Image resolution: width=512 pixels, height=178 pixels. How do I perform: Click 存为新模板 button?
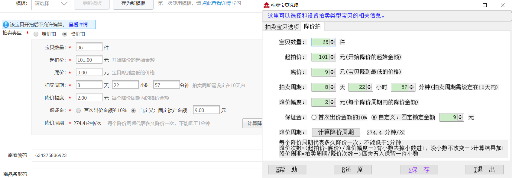click(x=133, y=4)
